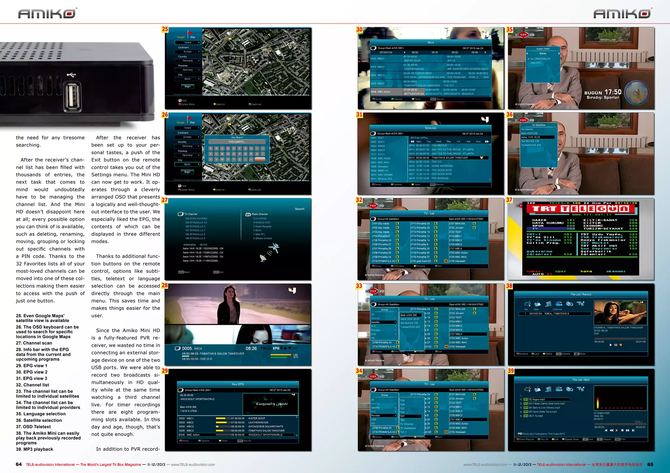Skip to next track in Mp3 player
This screenshot has width=670, height=473.
tap(633, 431)
